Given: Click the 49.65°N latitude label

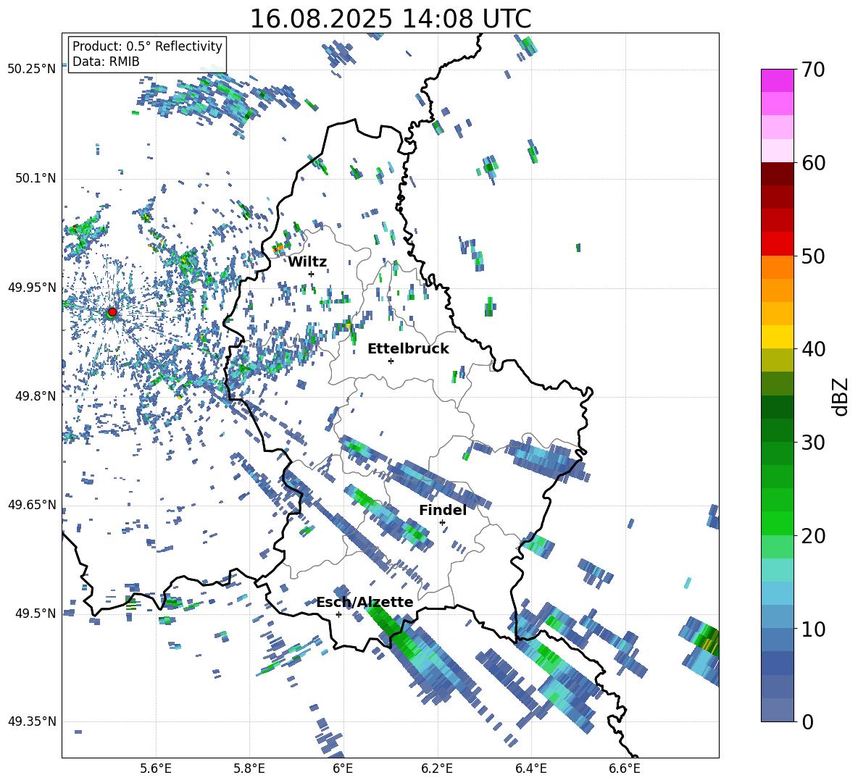Looking at the screenshot, I should pyautogui.click(x=32, y=504).
